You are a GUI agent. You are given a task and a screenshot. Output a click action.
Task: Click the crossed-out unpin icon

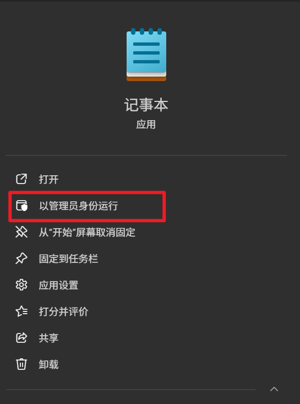(x=21, y=232)
